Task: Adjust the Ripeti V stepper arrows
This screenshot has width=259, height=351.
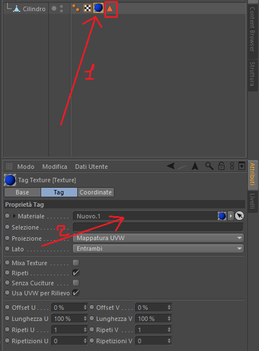Action: pos(169,330)
